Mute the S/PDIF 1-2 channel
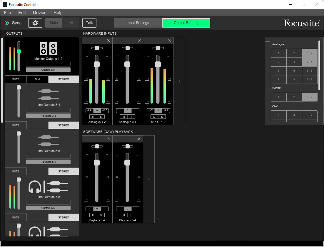Image resolution: width=324 pixels, height=247 pixels. tap(154, 117)
